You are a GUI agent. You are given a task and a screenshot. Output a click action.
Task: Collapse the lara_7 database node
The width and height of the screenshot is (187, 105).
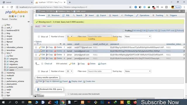(2, 53)
